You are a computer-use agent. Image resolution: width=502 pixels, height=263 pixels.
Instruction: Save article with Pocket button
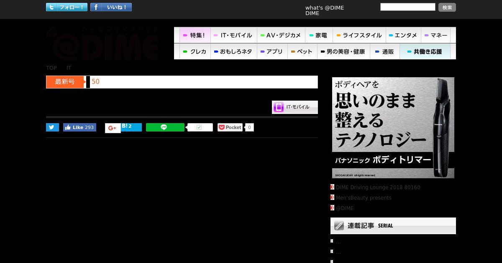(230, 127)
